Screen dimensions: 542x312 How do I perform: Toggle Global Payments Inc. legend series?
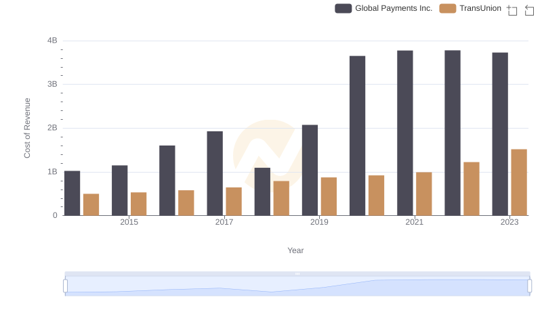click(383, 8)
